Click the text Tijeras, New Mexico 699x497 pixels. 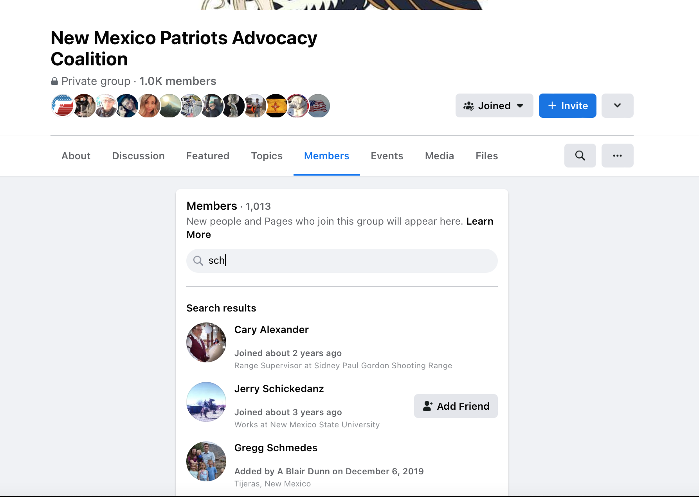(x=272, y=484)
